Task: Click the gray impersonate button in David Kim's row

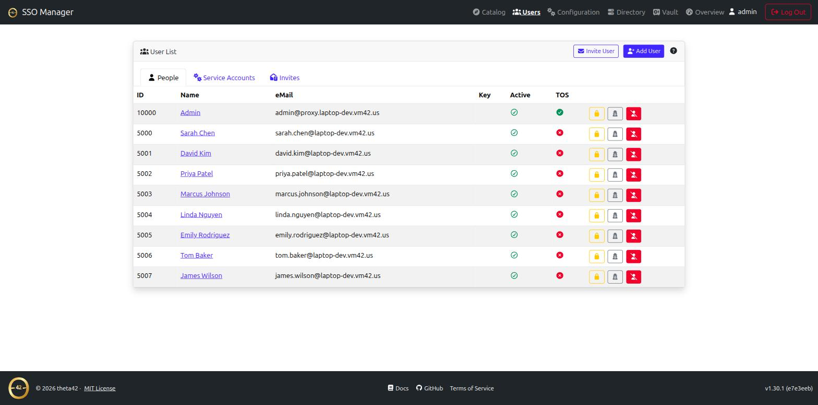Action: (x=615, y=154)
